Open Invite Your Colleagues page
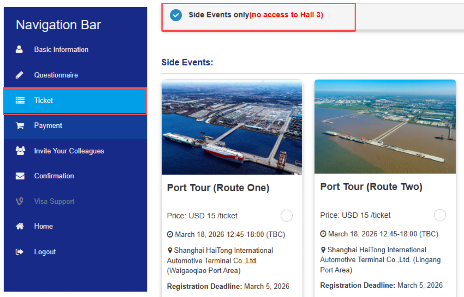This screenshot has width=464, height=297. point(69,151)
